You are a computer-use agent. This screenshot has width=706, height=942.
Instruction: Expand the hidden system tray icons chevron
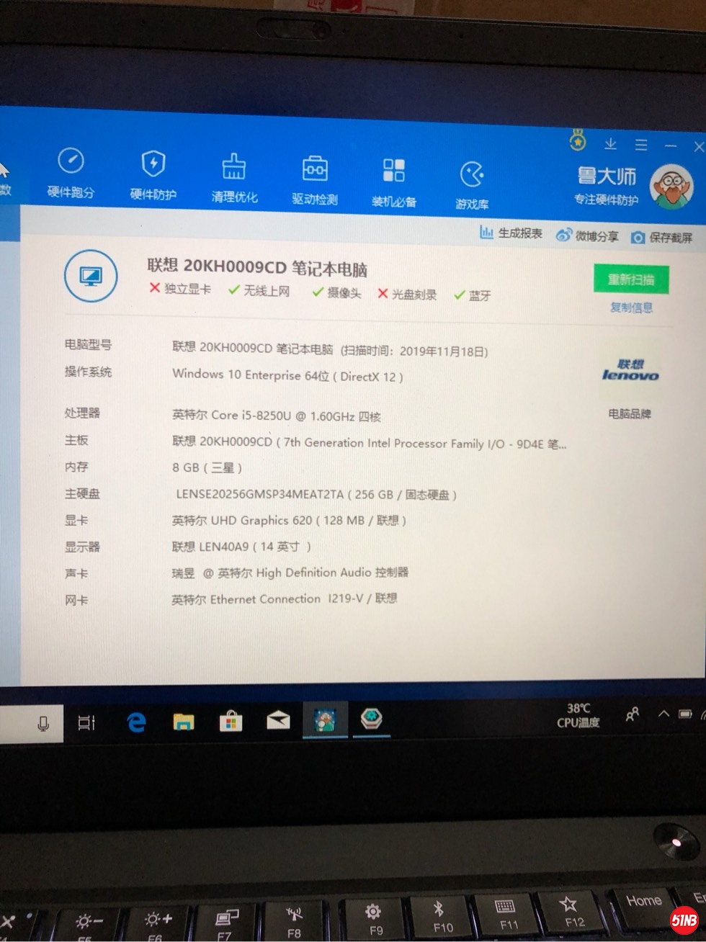coord(663,714)
